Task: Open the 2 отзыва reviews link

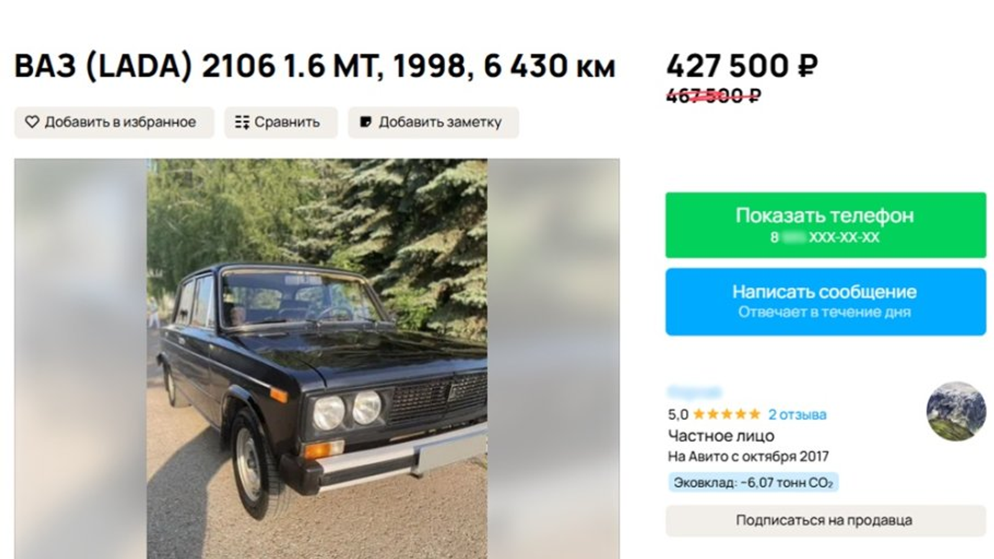Action: pyautogui.click(x=797, y=414)
